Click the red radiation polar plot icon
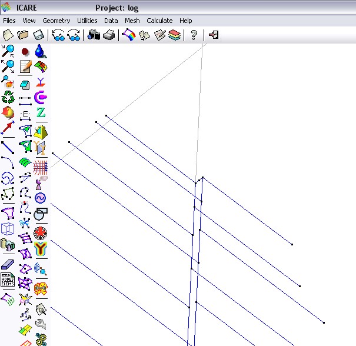356x346 pixels. point(41,233)
